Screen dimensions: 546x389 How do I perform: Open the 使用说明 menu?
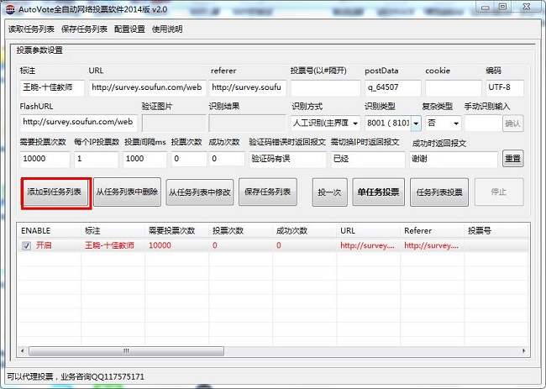(167, 29)
